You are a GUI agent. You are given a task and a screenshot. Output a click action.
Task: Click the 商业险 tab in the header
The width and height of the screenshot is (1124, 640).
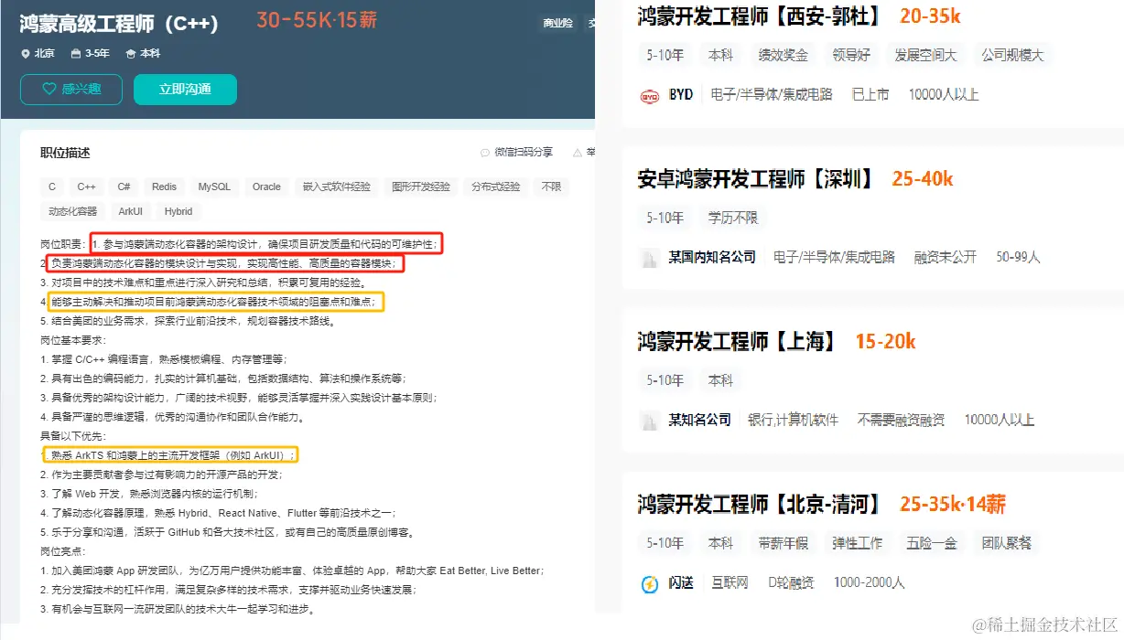coord(557,22)
